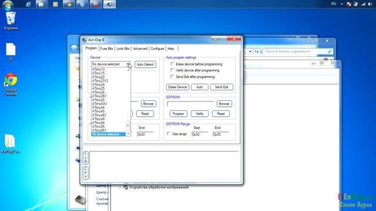Click the Send Exit button
The height and width of the screenshot is (211, 376).
pyautogui.click(x=221, y=87)
